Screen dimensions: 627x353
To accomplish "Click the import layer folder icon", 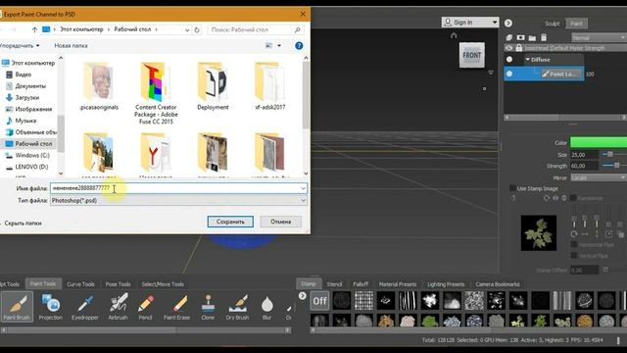I will click(532, 37).
